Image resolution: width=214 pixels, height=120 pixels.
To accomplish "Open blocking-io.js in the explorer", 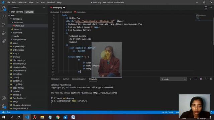I will [19, 60].
